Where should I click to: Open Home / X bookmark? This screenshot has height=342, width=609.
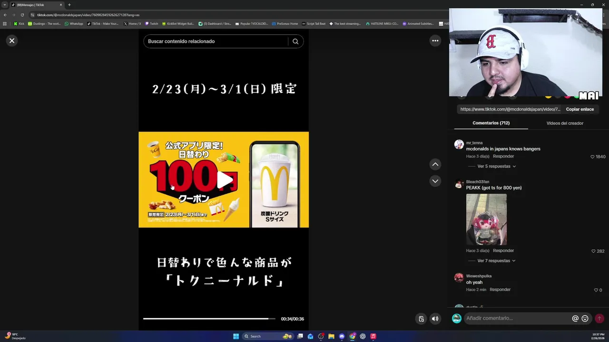[x=132, y=24]
